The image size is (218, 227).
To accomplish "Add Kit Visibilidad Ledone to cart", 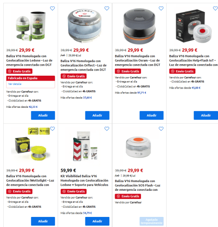I will [97, 221].
